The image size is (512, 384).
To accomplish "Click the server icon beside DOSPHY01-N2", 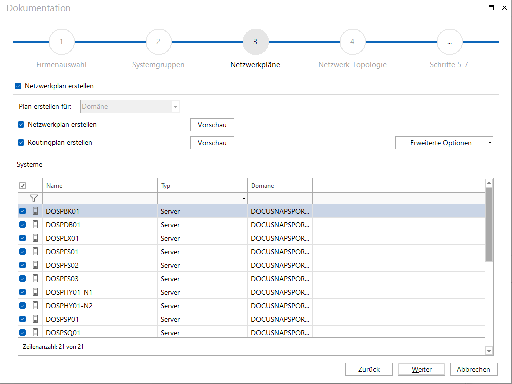I will 35,305.
